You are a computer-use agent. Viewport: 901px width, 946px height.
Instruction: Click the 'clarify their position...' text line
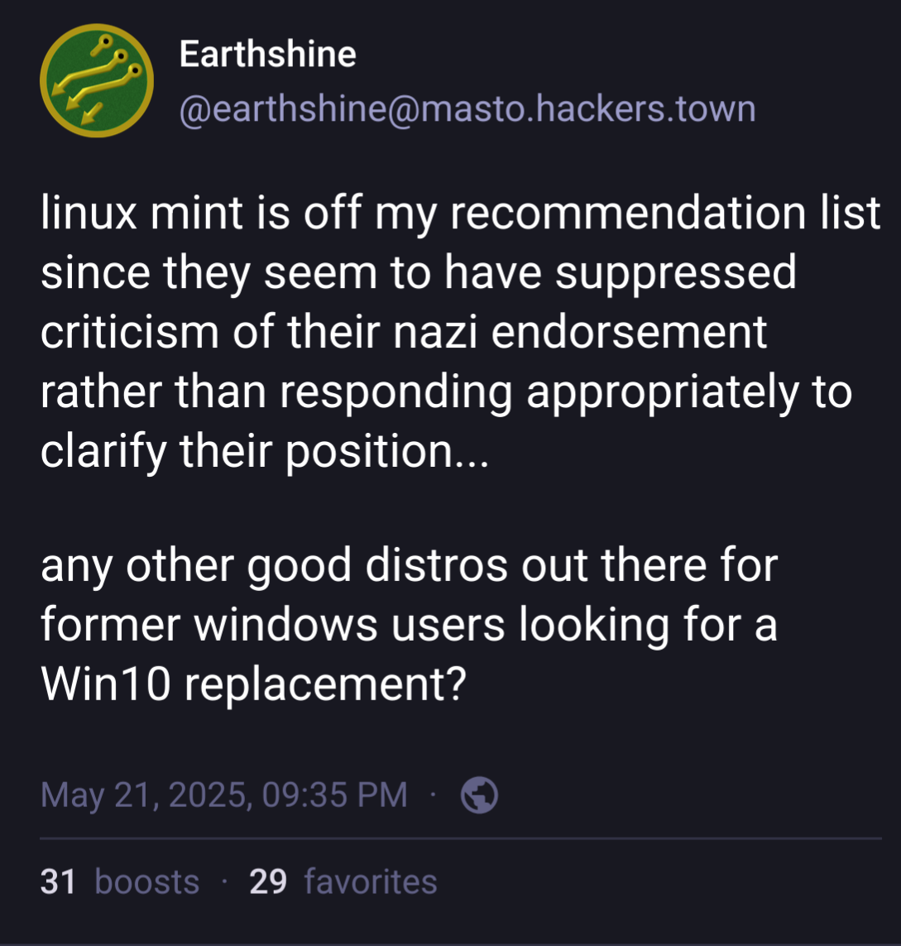[x=265, y=451]
